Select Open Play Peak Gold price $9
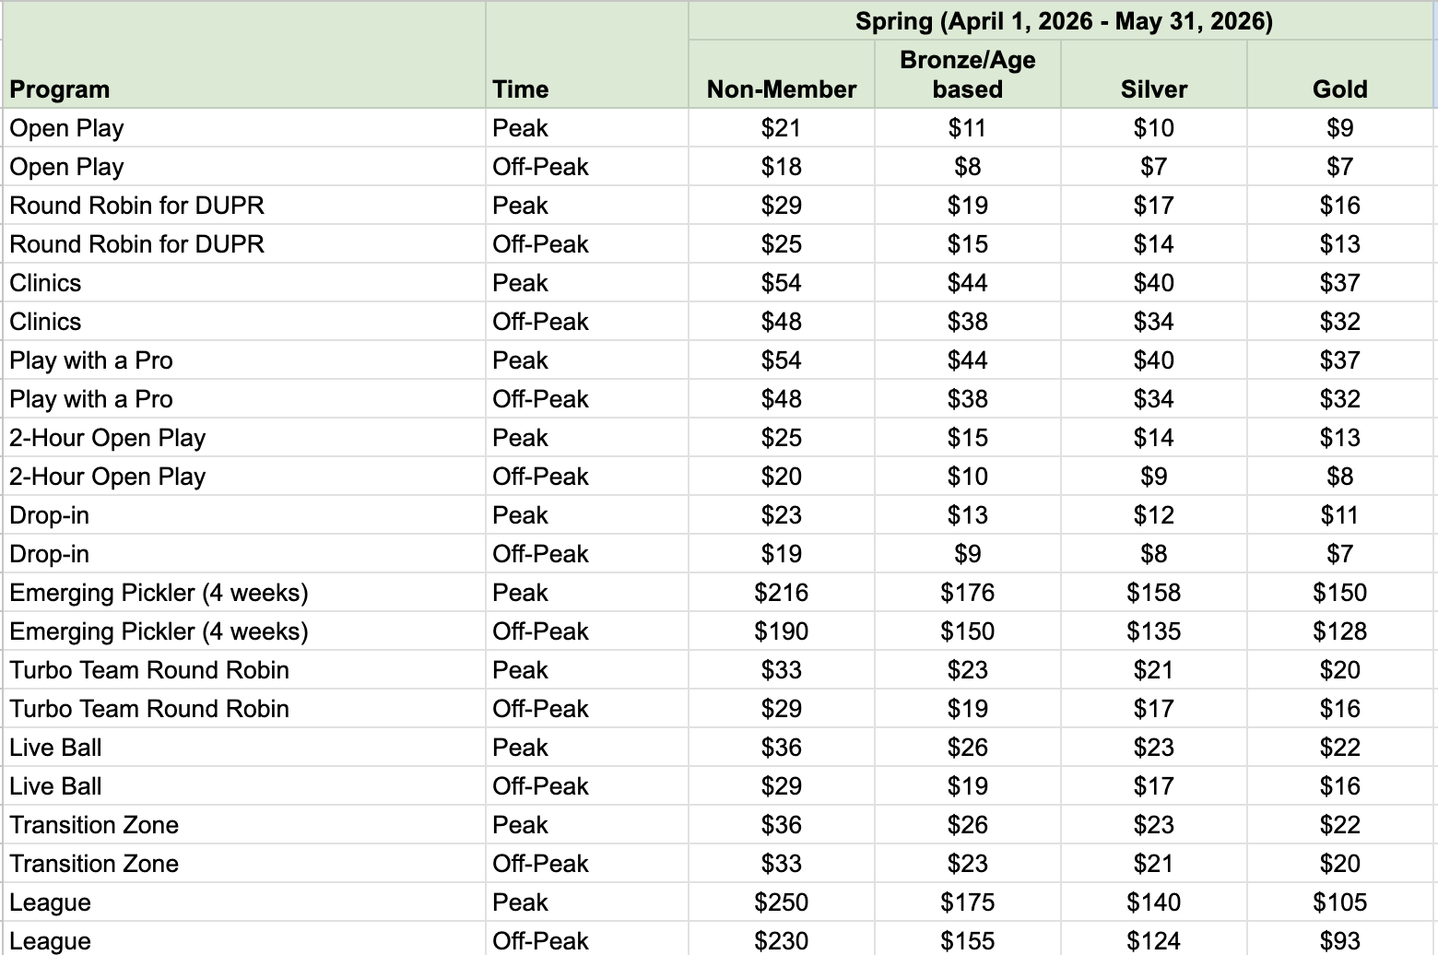Viewport: 1438px width, 955px height. pyautogui.click(x=1340, y=128)
